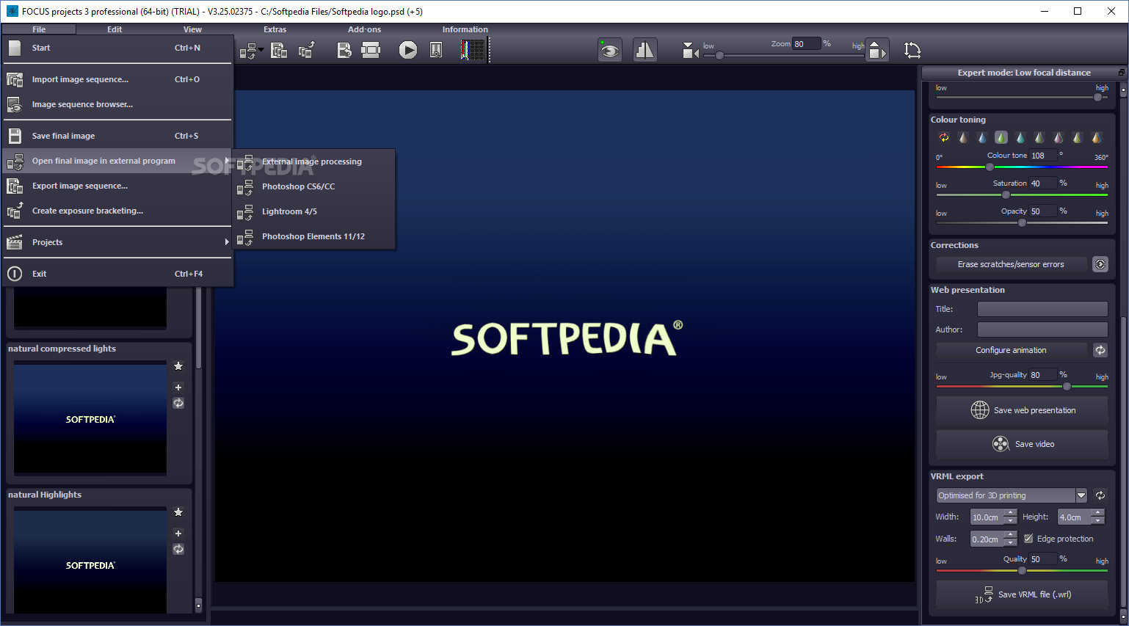1129x626 pixels.
Task: Open the View menu
Action: 192,29
